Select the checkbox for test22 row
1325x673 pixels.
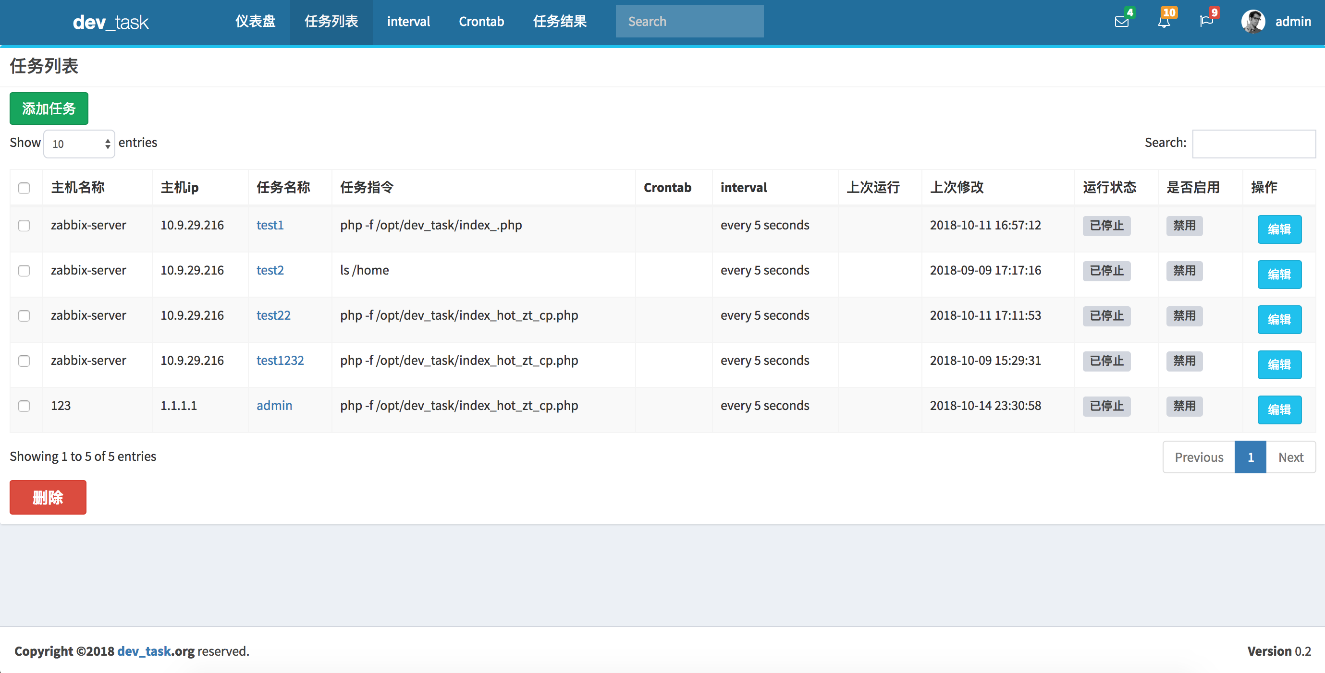[24, 316]
